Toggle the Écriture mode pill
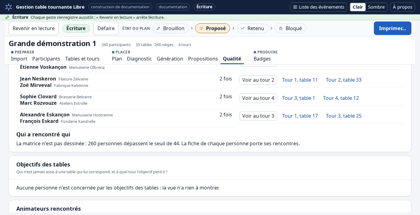The height and width of the screenshot is (215, 420). pyautogui.click(x=76, y=28)
